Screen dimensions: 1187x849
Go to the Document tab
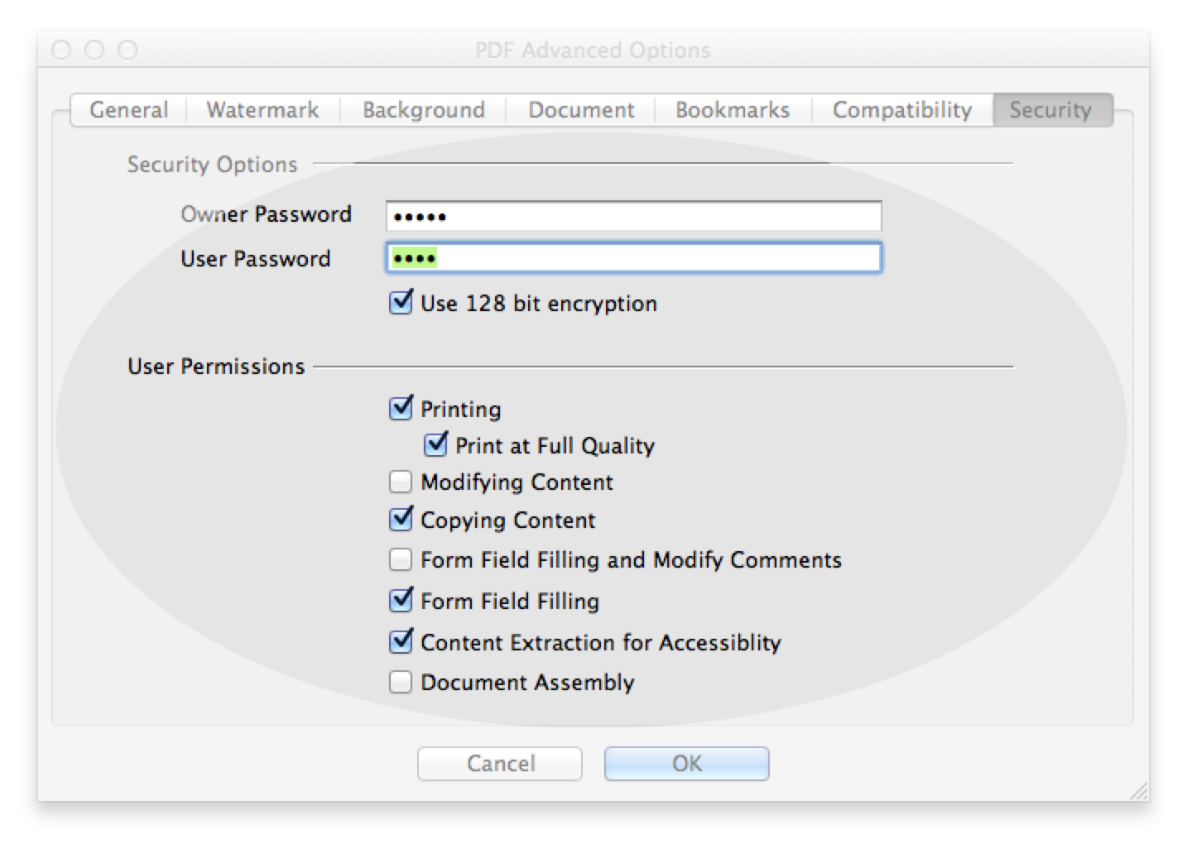pos(581,110)
